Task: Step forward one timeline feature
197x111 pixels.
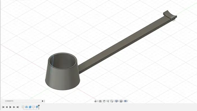Action: coord(14,107)
